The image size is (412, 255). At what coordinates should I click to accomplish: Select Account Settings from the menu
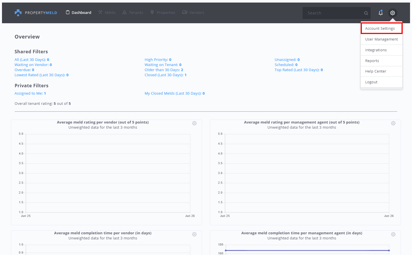(380, 28)
